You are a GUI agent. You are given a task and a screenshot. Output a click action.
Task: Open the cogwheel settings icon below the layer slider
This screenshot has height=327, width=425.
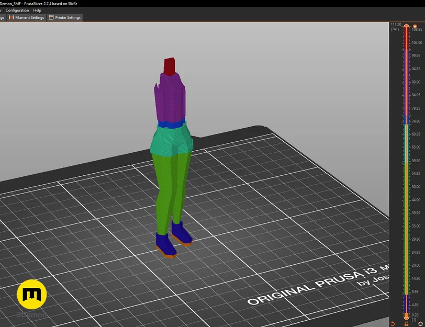click(x=420, y=323)
